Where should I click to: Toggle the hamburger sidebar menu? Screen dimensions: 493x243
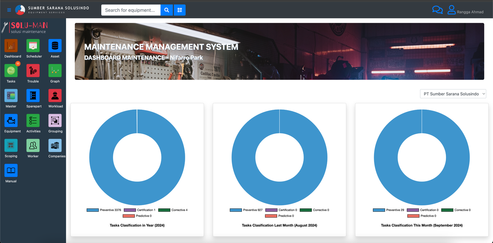9,10
